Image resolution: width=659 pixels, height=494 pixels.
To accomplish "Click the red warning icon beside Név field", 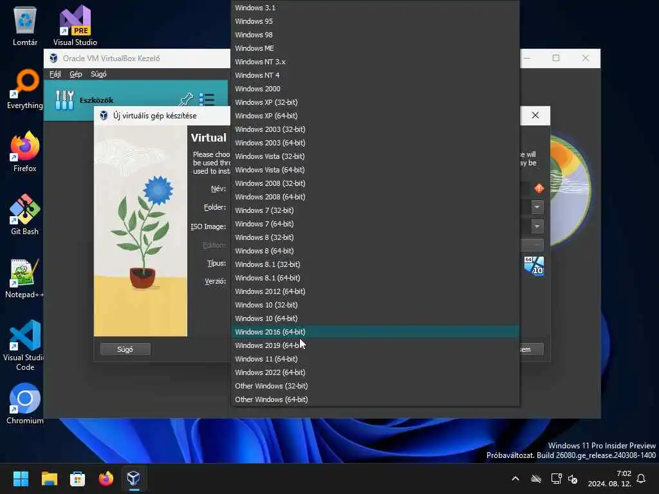I will coord(539,188).
